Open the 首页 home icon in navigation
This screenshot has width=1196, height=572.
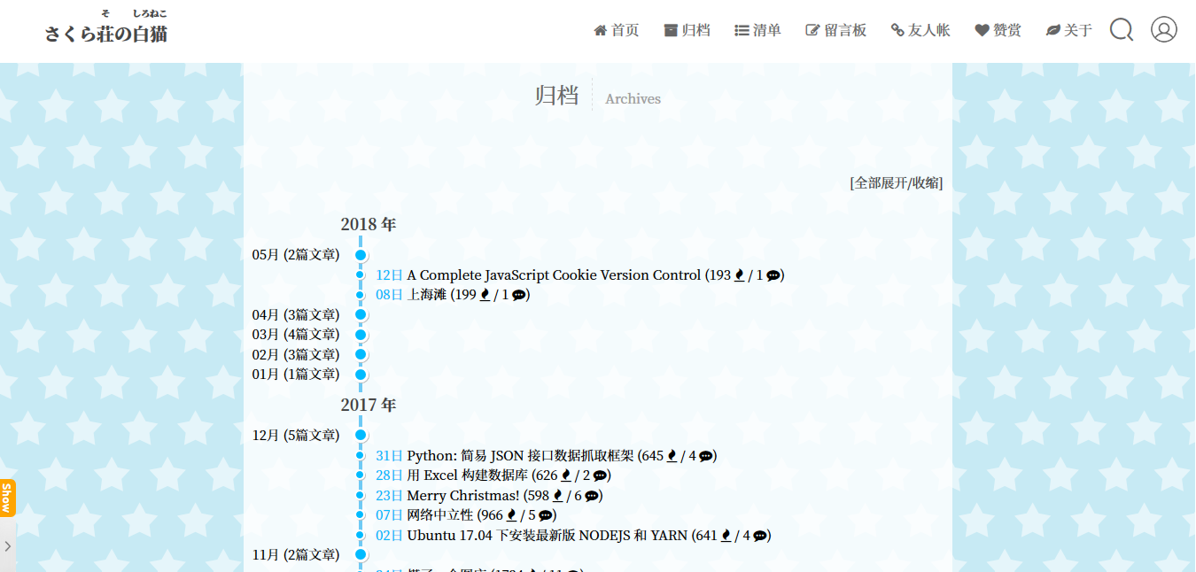[600, 29]
